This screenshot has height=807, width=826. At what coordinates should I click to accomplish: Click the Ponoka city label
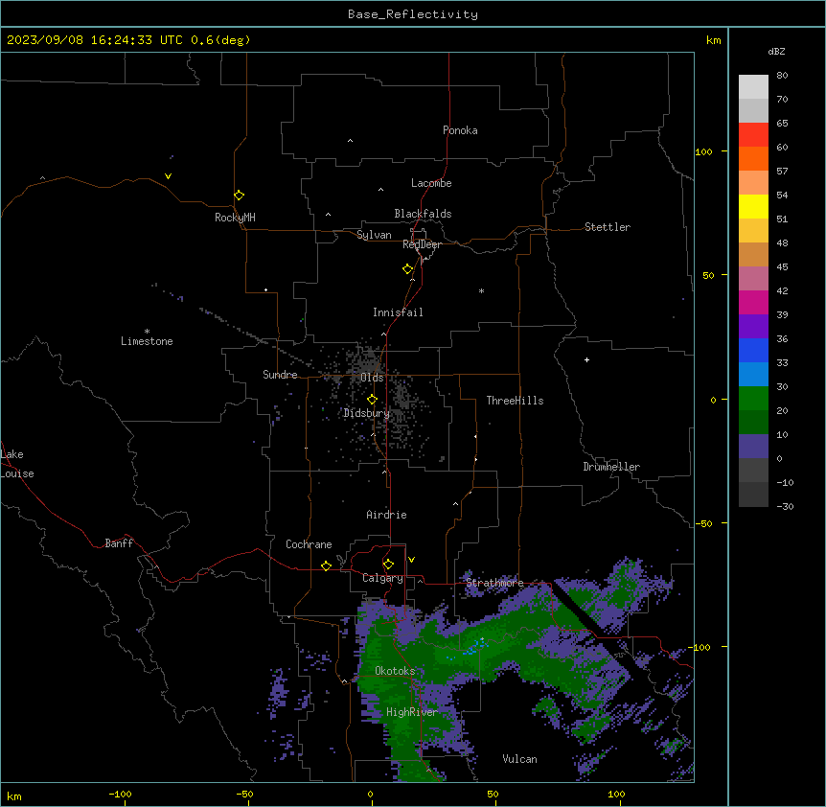[460, 130]
